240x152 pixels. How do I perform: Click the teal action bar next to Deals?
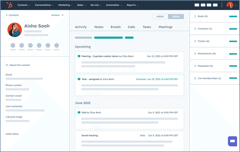click(233, 16)
